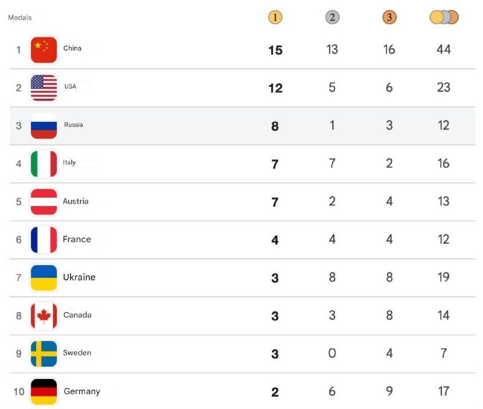Click the silver medal column icon
Viewport: 483px width, 409px height.
point(332,17)
